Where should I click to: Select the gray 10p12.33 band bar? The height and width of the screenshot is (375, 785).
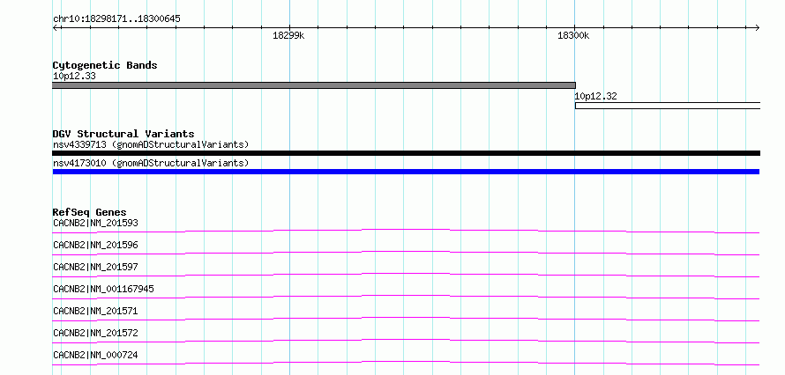coord(314,85)
